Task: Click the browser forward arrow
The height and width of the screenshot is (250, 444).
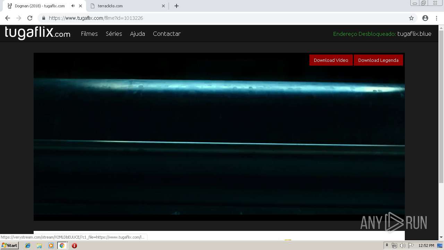Action: point(19,18)
